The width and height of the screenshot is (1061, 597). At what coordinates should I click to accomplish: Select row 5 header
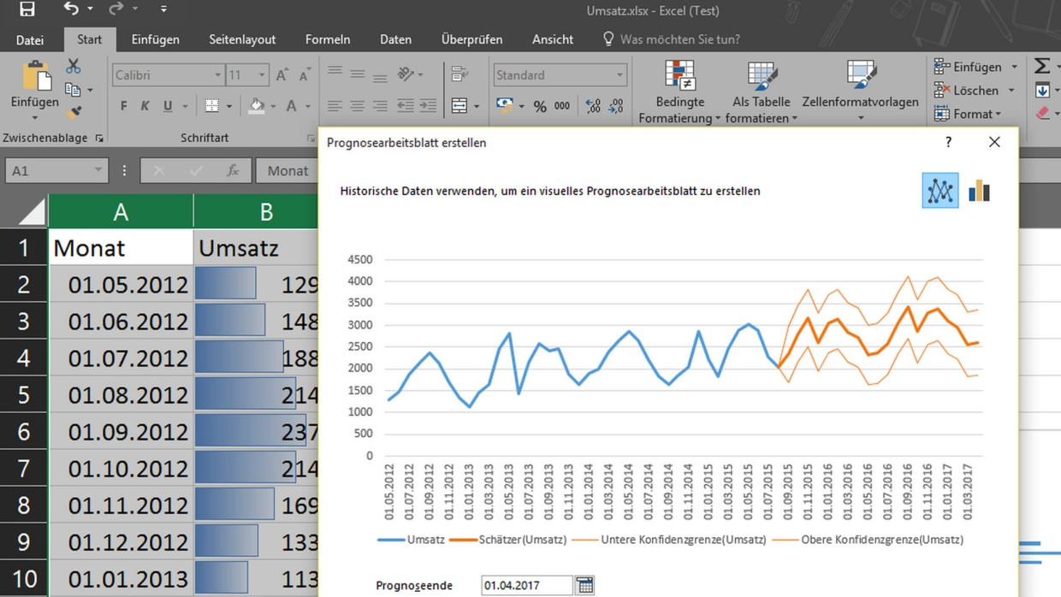click(23, 395)
